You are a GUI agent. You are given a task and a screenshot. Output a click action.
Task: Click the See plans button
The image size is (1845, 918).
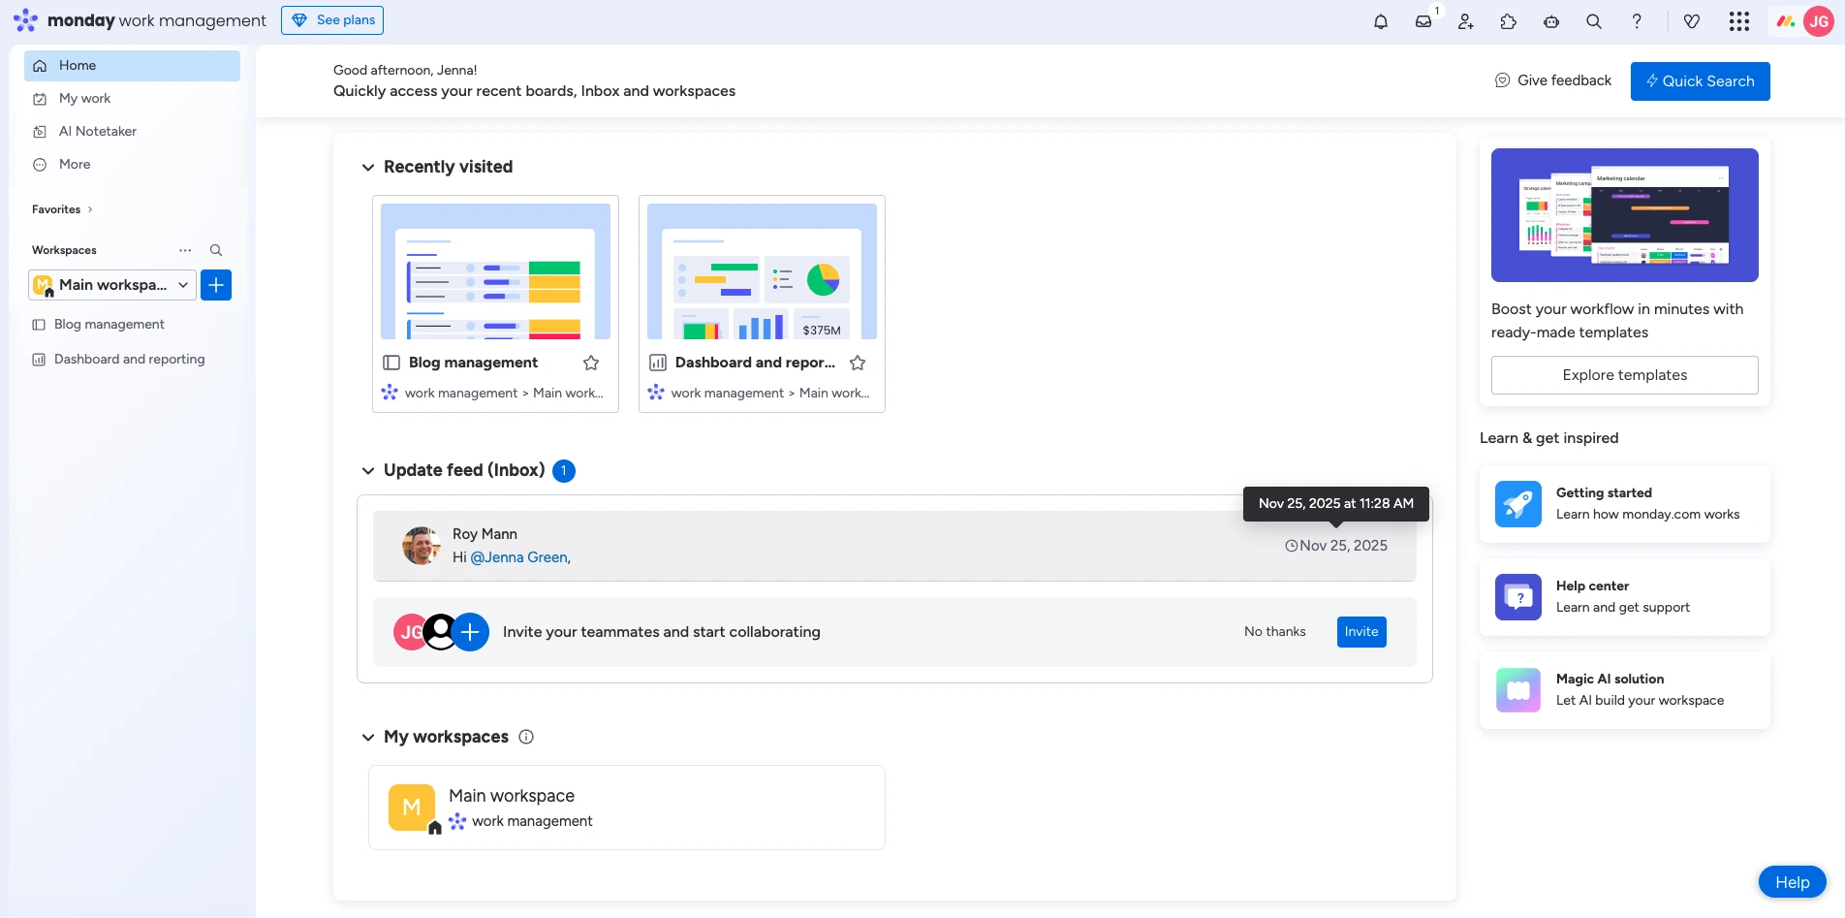coord(332,20)
